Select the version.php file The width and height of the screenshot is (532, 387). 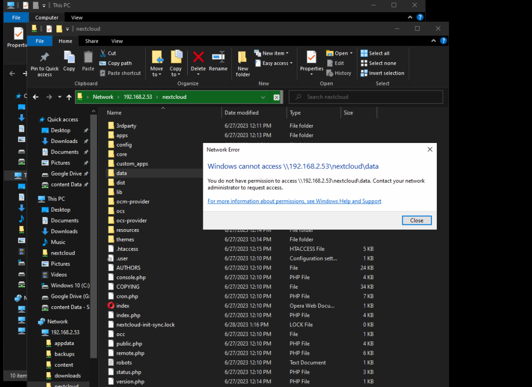(130, 382)
